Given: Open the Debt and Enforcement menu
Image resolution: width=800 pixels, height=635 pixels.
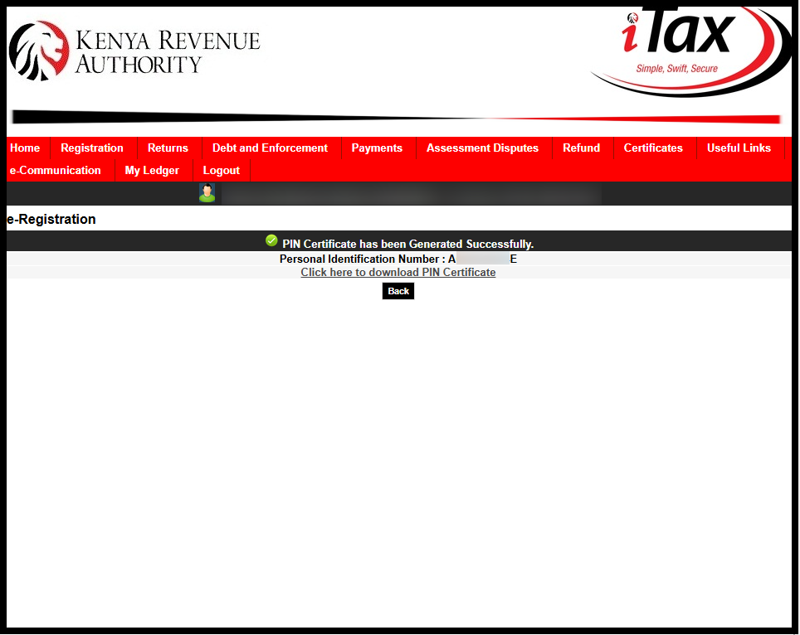Looking at the screenshot, I should click(270, 148).
